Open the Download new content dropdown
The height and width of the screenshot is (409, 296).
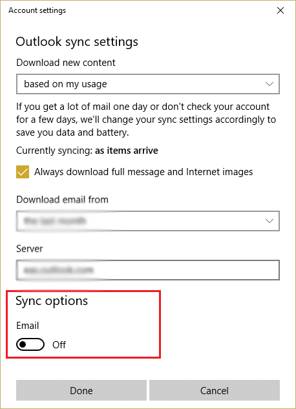(x=148, y=84)
